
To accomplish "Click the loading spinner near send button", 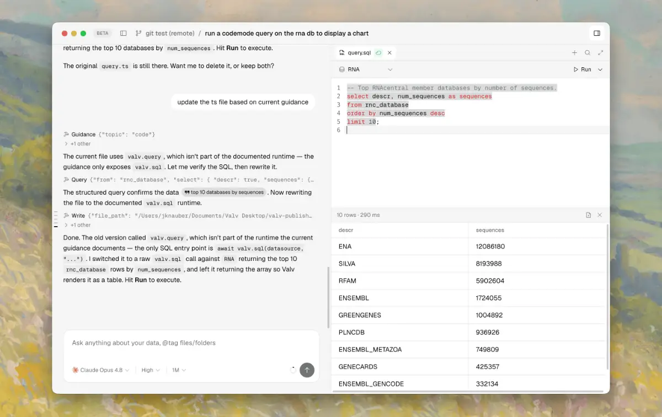I will coord(293,370).
